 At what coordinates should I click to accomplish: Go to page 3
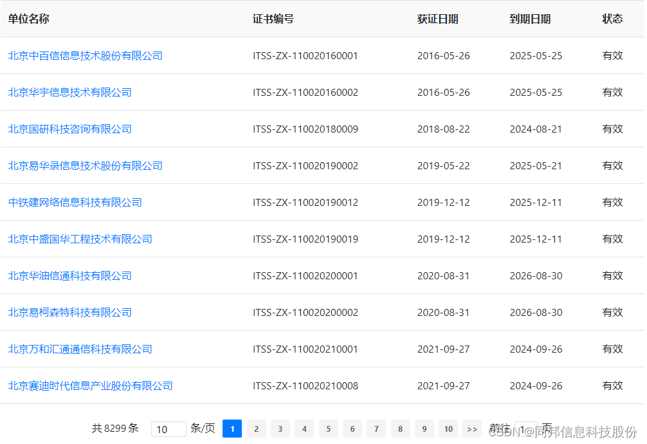pos(280,429)
